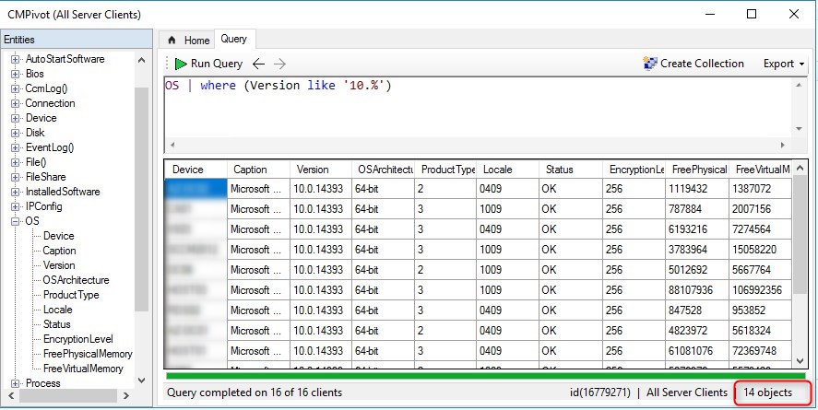
Task: Sort by the Status column header
Action: coord(571,170)
